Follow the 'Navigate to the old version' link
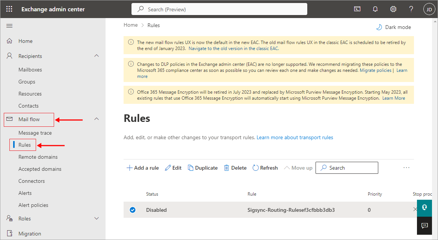438x240 pixels. [x=233, y=49]
